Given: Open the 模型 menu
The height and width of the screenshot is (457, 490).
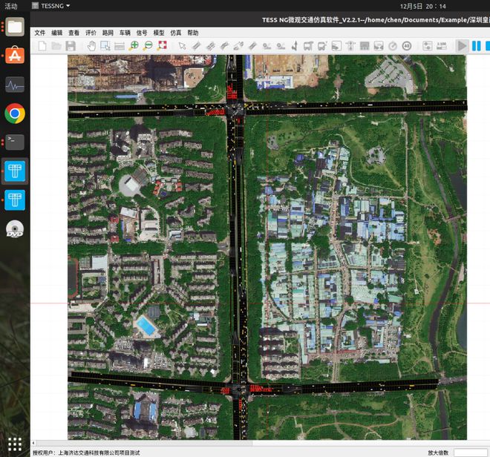Looking at the screenshot, I should 159,33.
